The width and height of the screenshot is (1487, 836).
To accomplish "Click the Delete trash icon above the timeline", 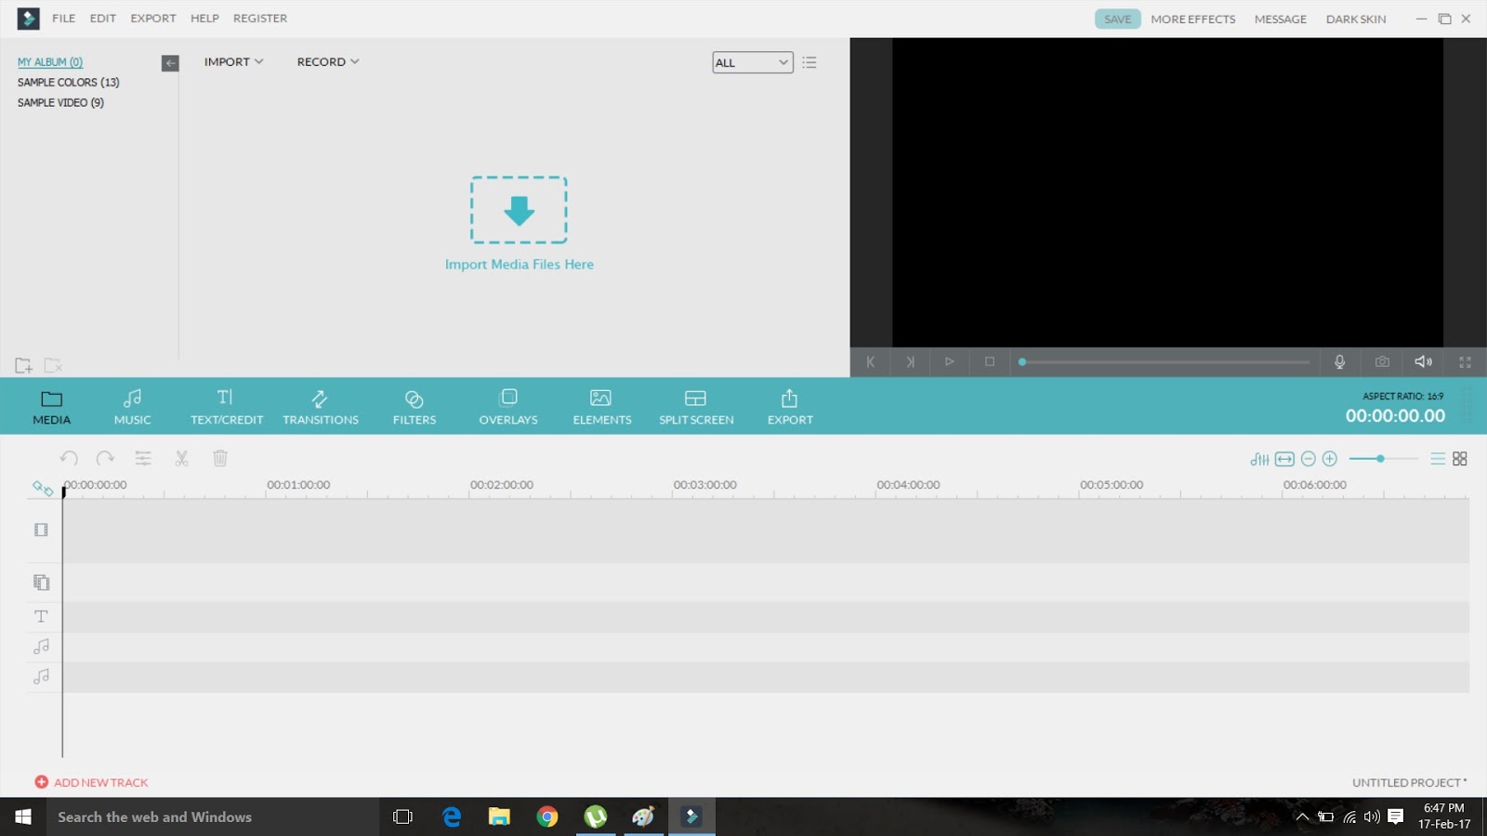I will tap(219, 458).
